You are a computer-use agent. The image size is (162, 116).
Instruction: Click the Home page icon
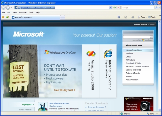click(x=119, y=17)
